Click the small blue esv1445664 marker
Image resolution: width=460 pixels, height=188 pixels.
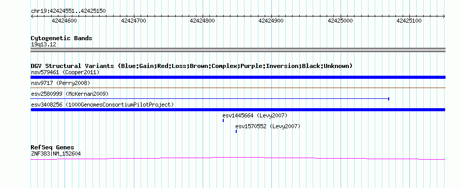pos(223,121)
